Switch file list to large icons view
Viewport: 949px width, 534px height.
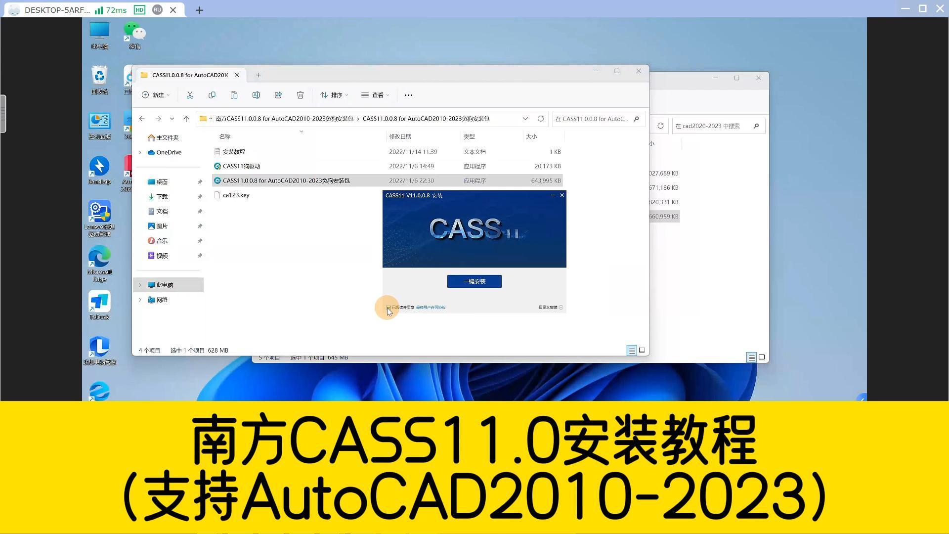tap(642, 350)
